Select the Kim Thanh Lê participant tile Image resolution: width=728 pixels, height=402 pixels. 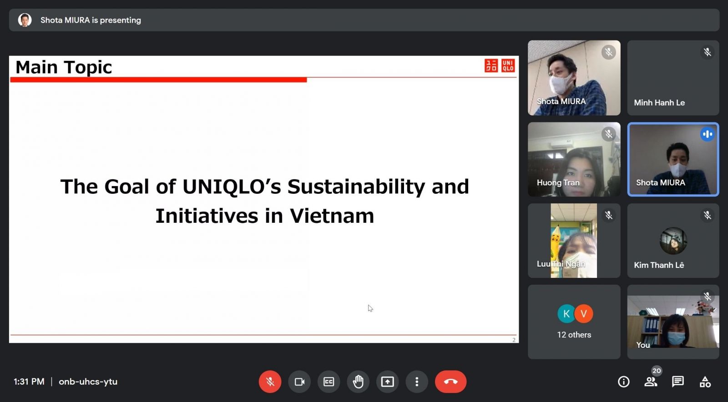tap(673, 241)
